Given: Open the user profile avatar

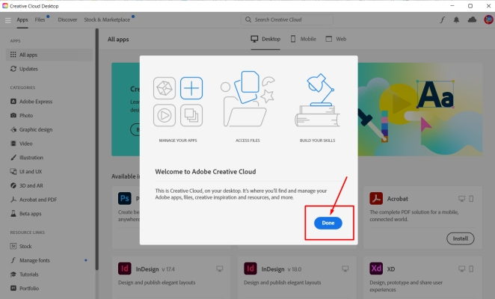Looking at the screenshot, I should [x=486, y=19].
